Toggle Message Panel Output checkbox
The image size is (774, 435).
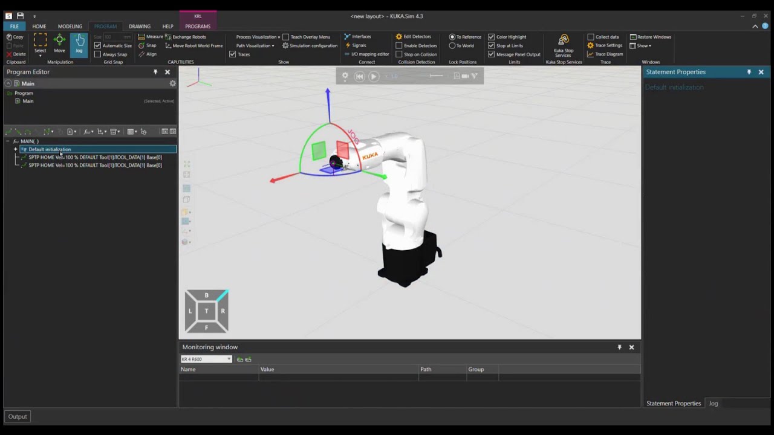491,54
